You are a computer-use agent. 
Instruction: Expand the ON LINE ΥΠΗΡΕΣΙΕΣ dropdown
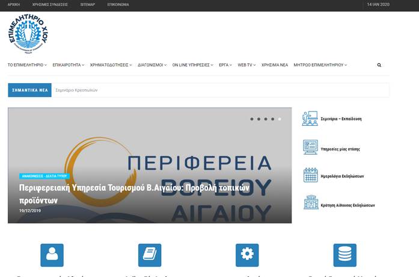[192, 65]
